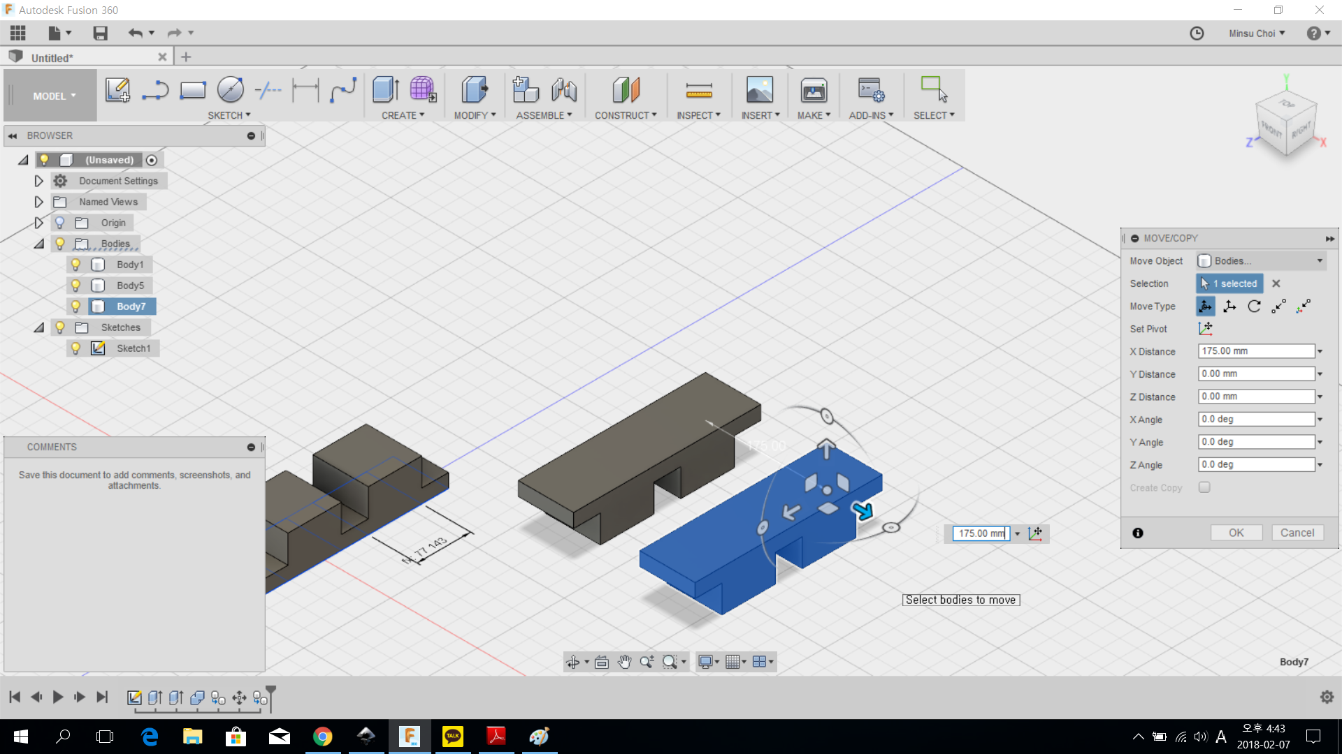Click the Scripts and Add-Ins icon
Image resolution: width=1342 pixels, height=754 pixels.
pos(872,90)
